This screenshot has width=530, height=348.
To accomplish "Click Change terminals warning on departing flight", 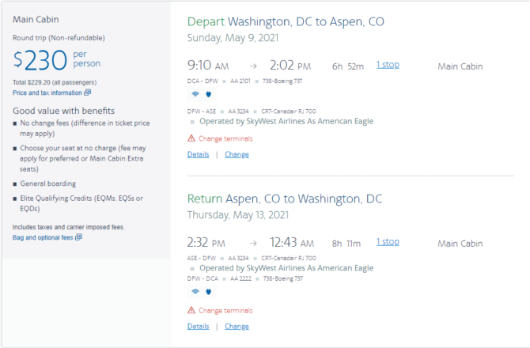I will point(225,138).
